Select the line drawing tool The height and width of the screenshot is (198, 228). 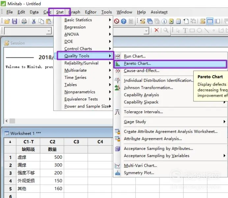(207, 30)
